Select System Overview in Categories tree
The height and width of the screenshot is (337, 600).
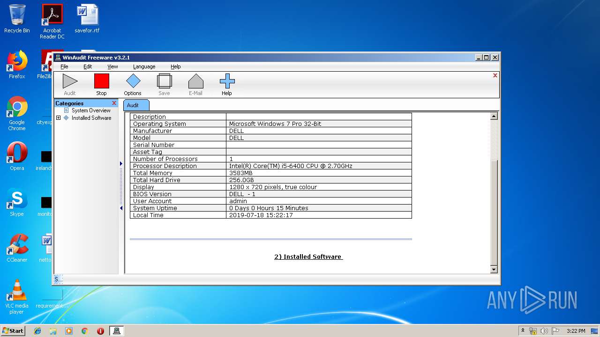[x=91, y=110]
